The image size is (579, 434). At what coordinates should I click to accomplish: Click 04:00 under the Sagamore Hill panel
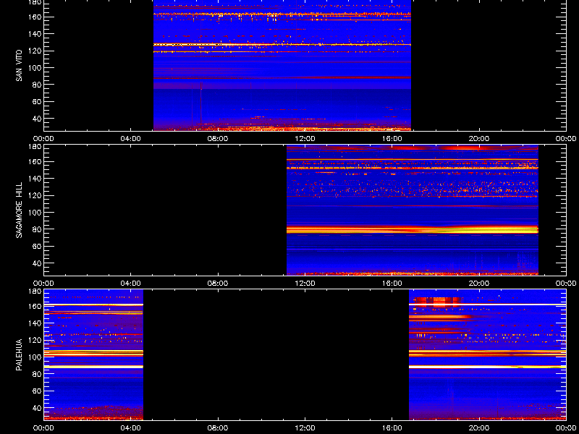click(131, 284)
